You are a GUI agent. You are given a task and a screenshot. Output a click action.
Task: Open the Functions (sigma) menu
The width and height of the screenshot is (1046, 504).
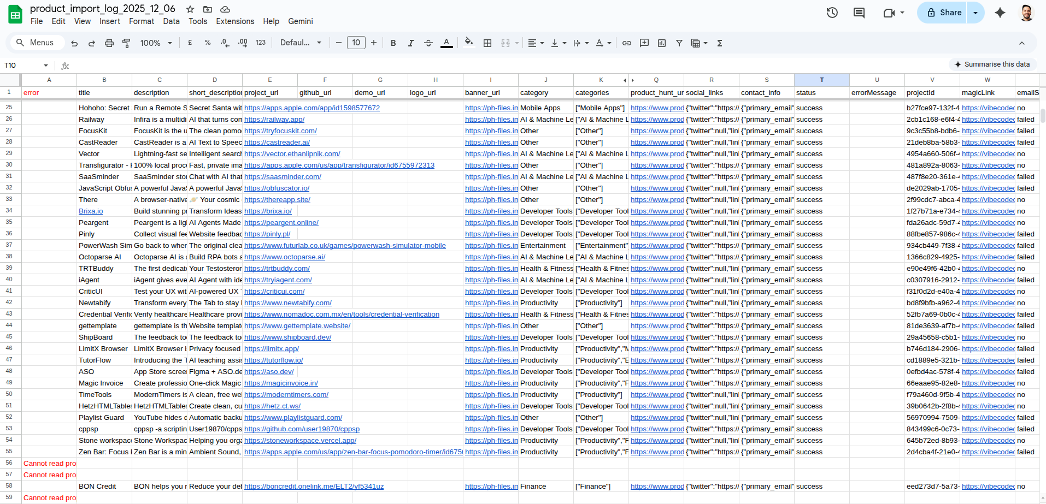(x=720, y=43)
